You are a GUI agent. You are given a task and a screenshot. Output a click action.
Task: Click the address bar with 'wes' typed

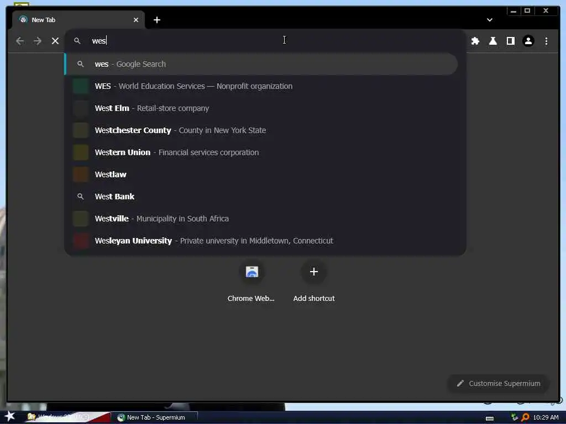(x=265, y=41)
